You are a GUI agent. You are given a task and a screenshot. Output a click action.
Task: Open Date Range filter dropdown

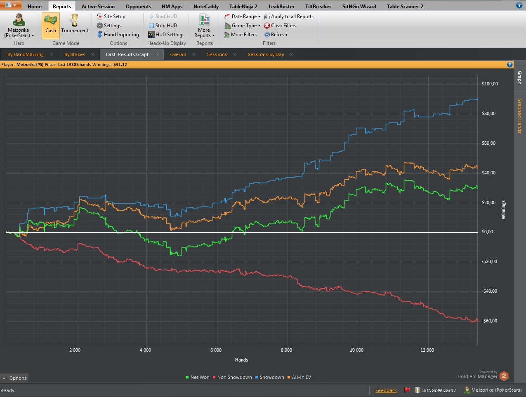243,16
